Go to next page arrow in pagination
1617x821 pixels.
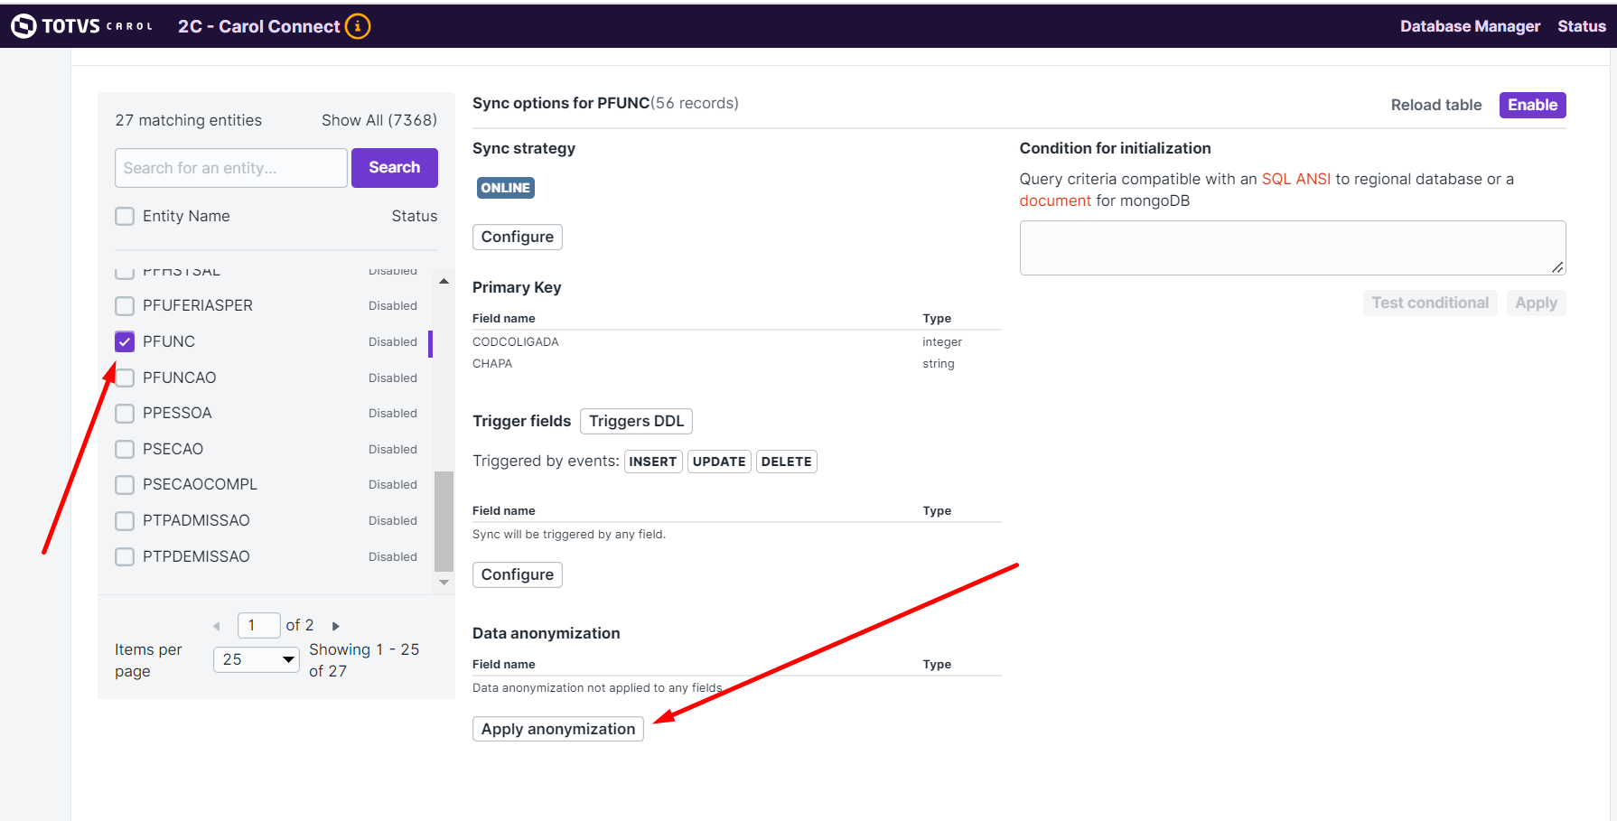coord(336,626)
